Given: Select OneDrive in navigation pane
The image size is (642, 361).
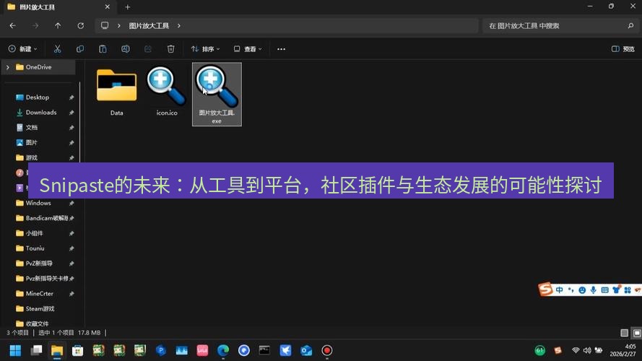Looking at the screenshot, I should (x=39, y=67).
